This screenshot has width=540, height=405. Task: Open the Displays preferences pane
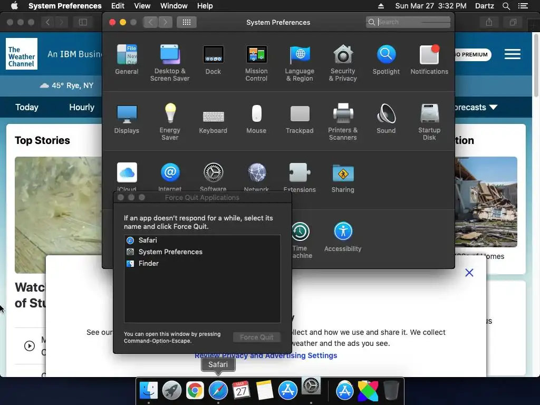pyautogui.click(x=127, y=119)
